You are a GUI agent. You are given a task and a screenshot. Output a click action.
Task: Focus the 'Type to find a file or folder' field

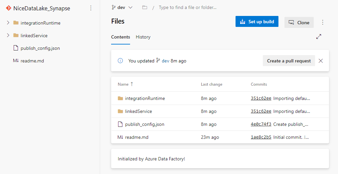tap(188, 8)
